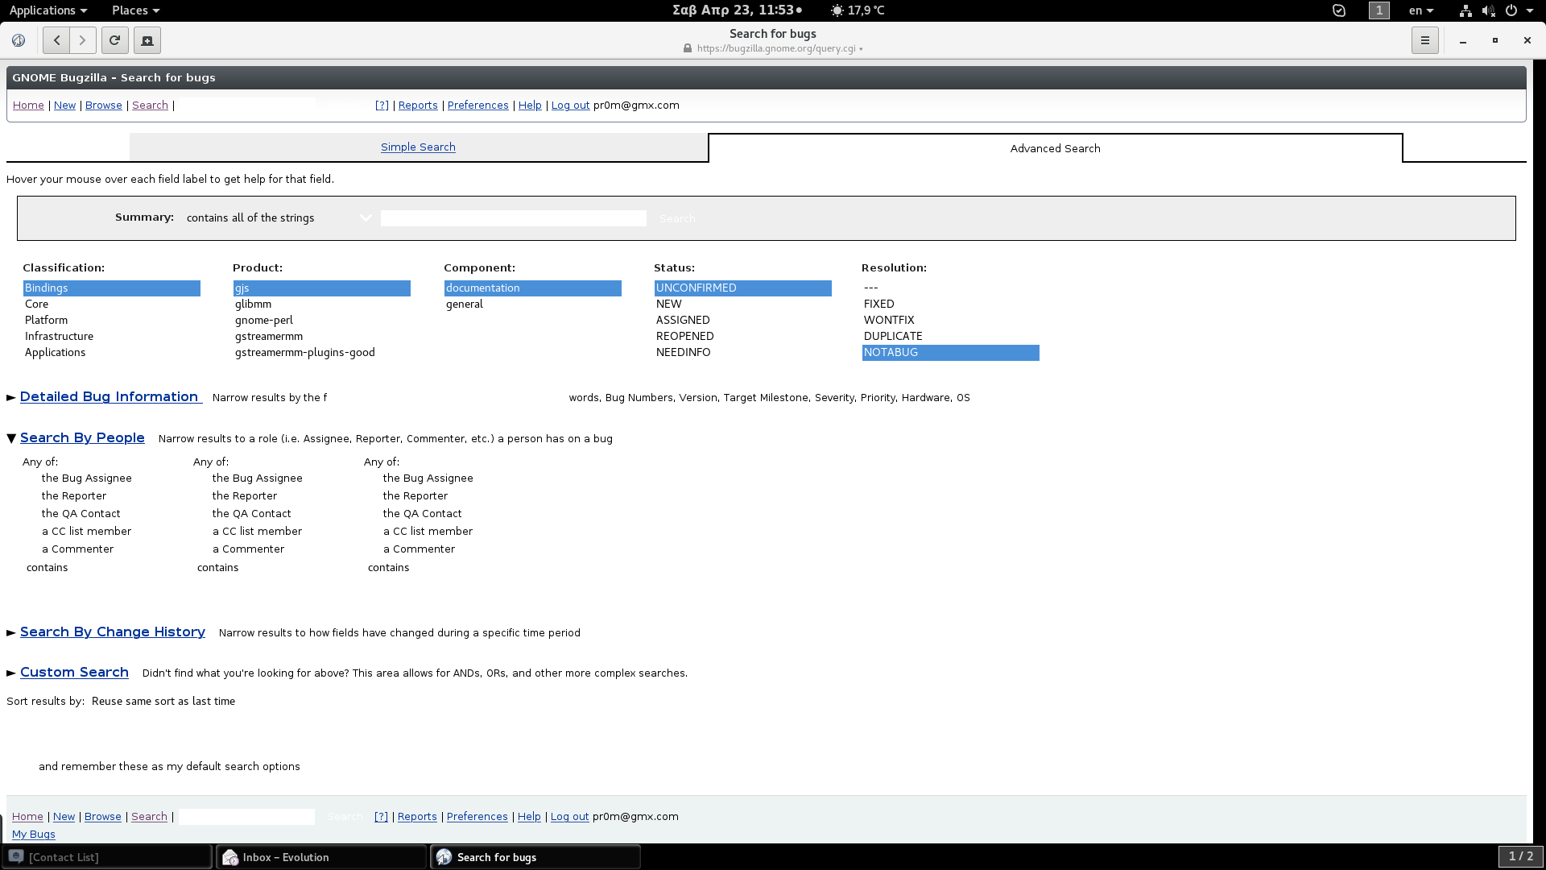Expand the Custom Search triangle

click(x=11, y=673)
